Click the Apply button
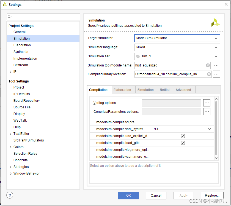This screenshot has width=231, height=206. click(x=183, y=195)
